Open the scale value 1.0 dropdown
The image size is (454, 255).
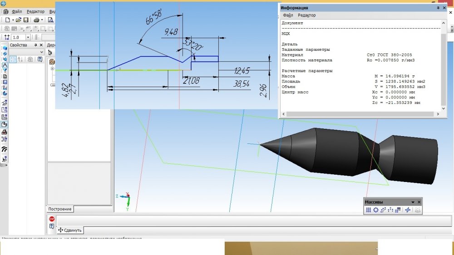coord(28,37)
